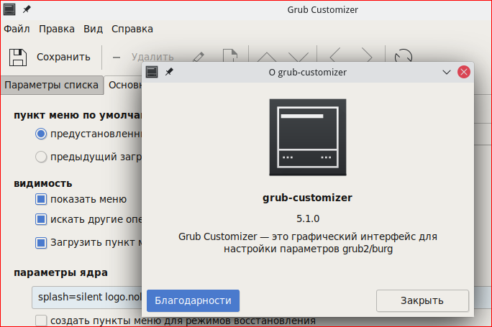492x327 pixels.
Task: Open the Правка menu
Action: [x=57, y=29]
